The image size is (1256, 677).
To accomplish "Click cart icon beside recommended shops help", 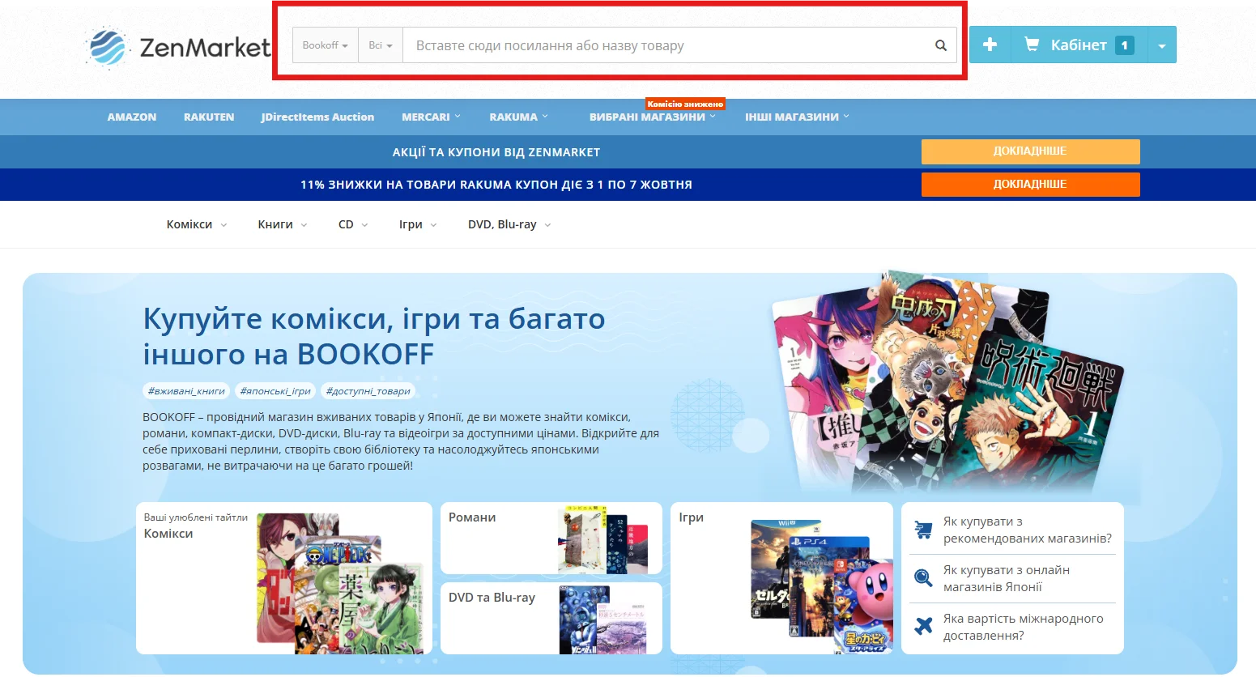I will pos(923,530).
